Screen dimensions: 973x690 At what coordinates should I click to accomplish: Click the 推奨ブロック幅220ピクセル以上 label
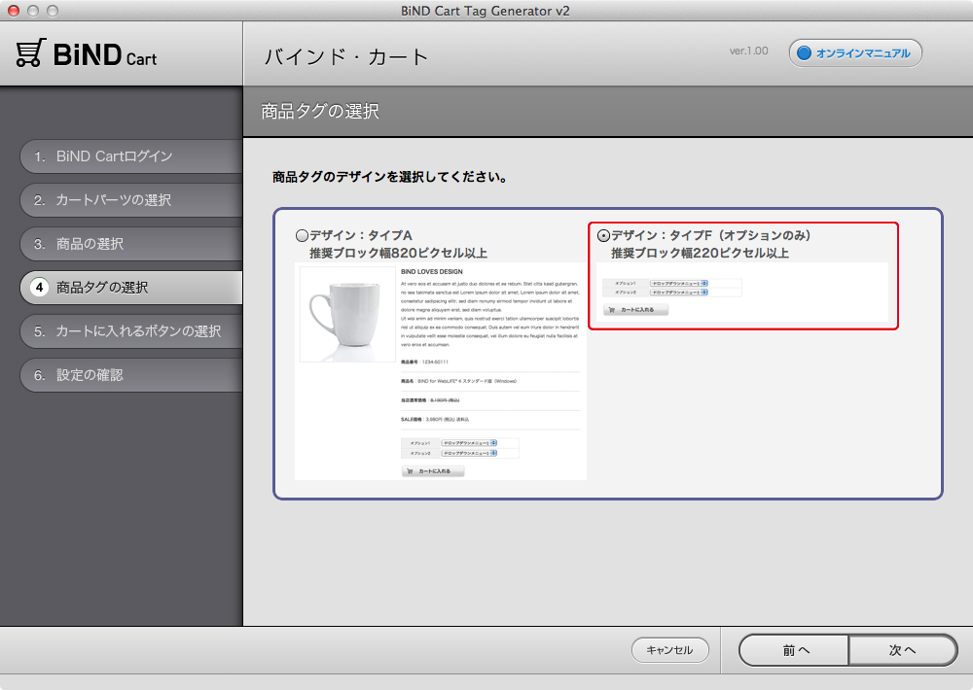[x=700, y=253]
